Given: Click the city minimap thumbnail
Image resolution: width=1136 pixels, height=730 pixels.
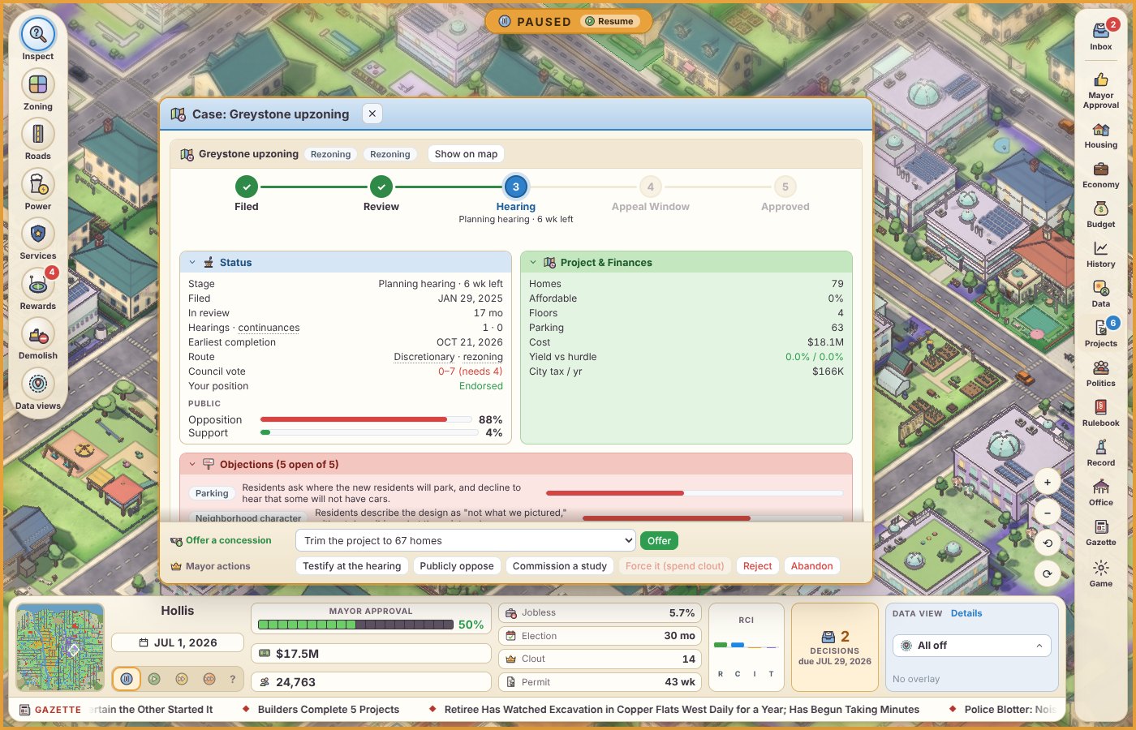Looking at the screenshot, I should tap(60, 646).
